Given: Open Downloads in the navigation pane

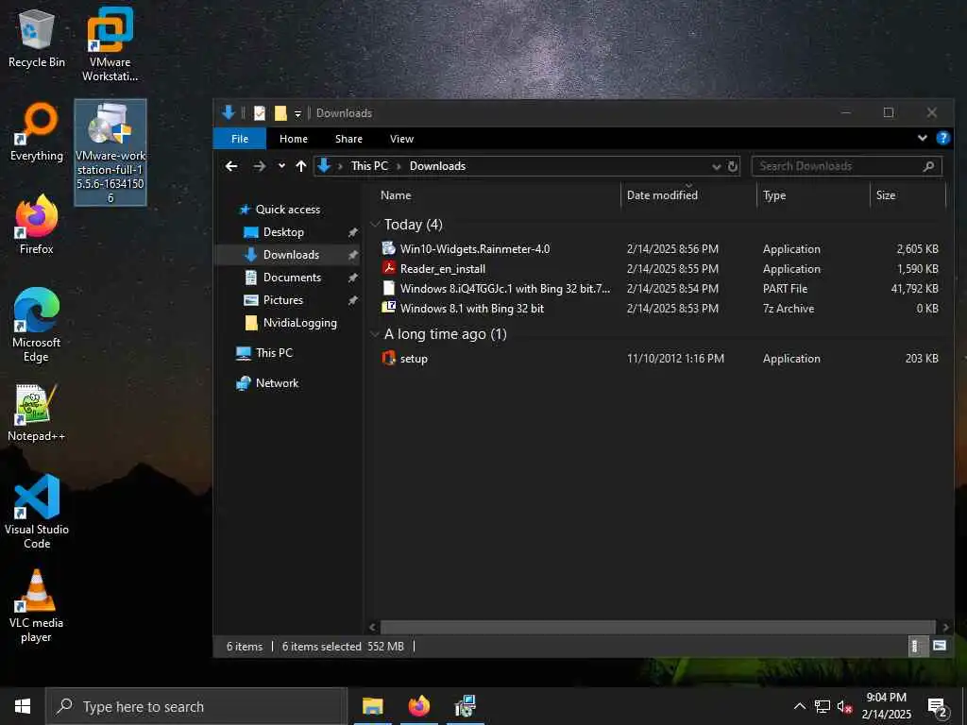Looking at the screenshot, I should tap(291, 255).
